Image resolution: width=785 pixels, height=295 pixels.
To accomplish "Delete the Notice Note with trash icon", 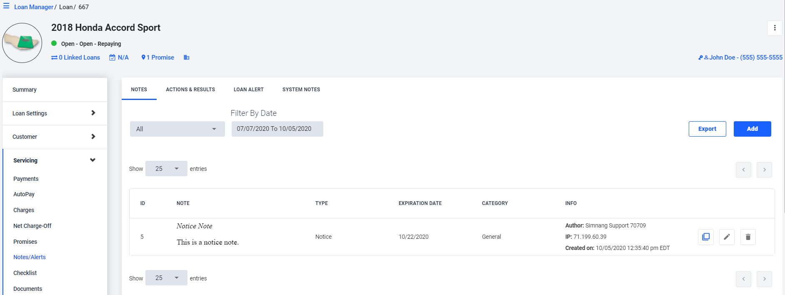I will 748,237.
